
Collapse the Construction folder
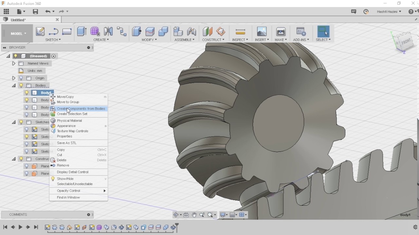[x=14, y=159]
